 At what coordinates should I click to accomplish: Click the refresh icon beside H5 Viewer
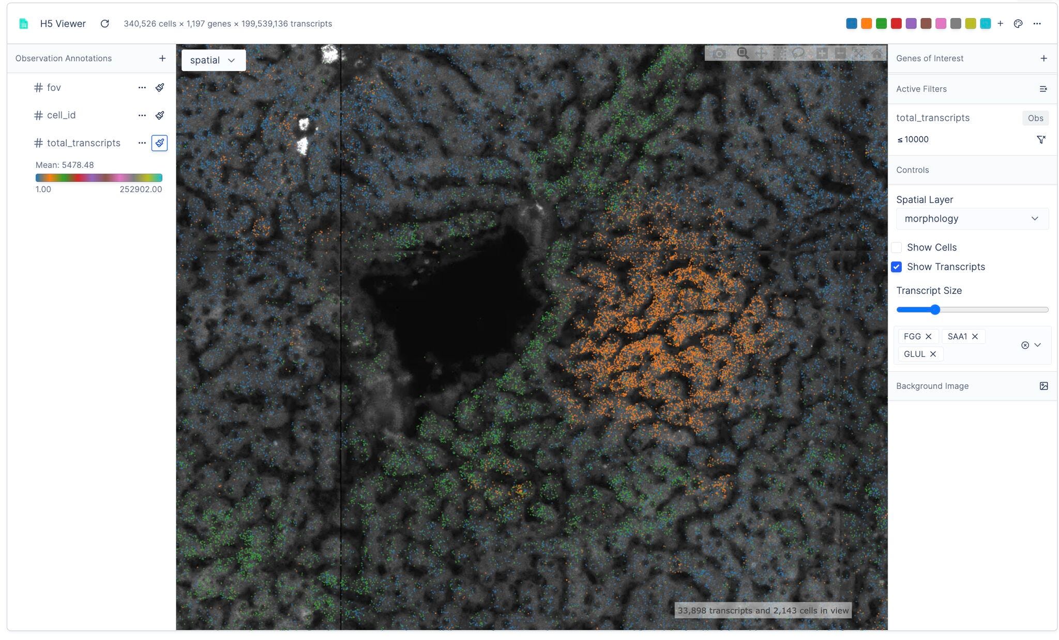tap(104, 24)
